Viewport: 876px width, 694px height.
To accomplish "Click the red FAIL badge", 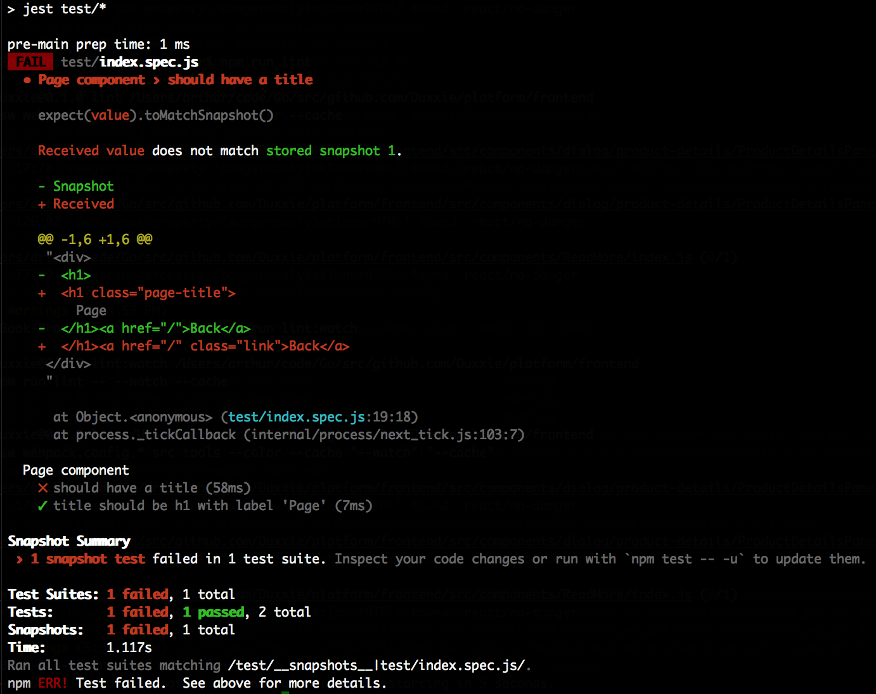I will click(30, 62).
